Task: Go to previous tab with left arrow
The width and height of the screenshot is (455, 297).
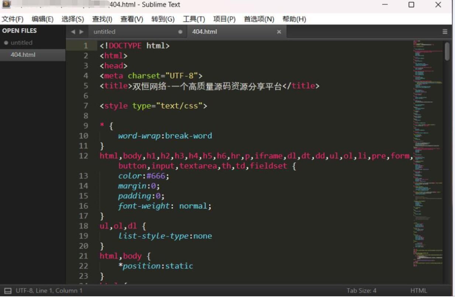Action: click(x=73, y=32)
